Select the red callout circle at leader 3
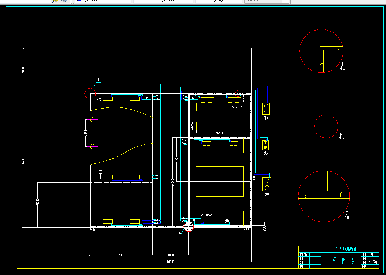The height and width of the screenshot is (275, 386). tap(189, 226)
